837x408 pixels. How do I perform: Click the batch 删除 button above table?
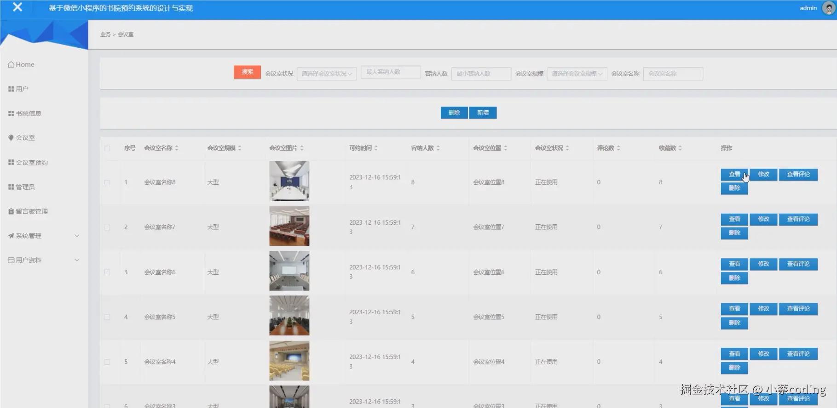(x=454, y=113)
